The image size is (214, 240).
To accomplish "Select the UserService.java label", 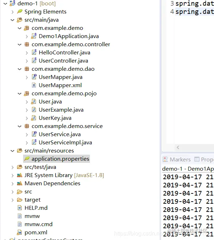I will (60, 134).
